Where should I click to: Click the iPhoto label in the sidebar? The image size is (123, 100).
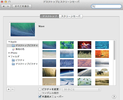[x=14, y=53]
